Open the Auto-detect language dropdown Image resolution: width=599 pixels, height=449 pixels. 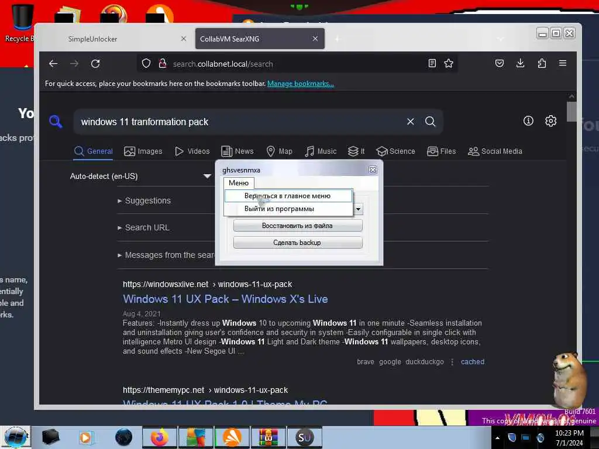pyautogui.click(x=140, y=176)
